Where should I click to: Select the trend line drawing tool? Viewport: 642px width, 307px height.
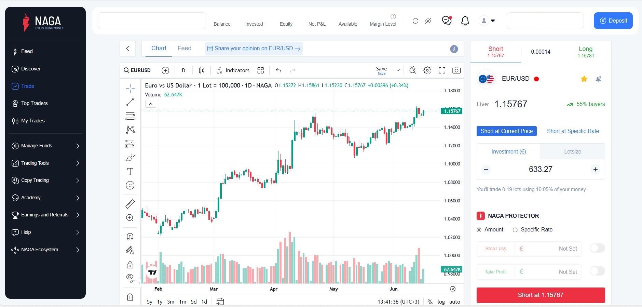(x=130, y=102)
